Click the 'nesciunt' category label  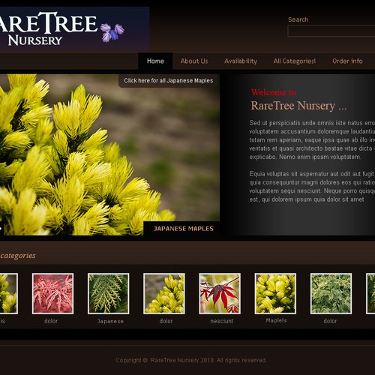tap(222, 321)
